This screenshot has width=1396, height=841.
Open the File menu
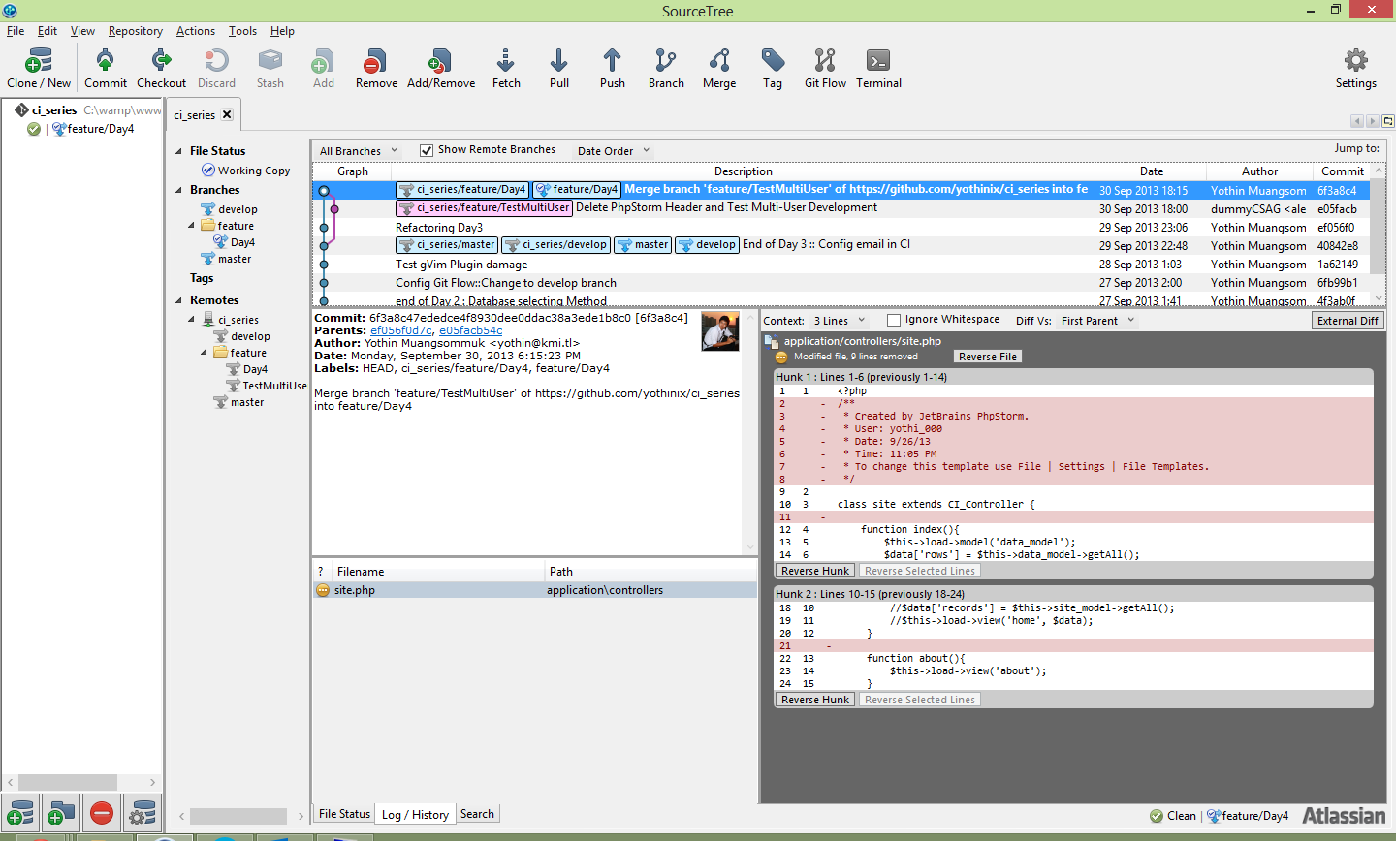(x=16, y=31)
